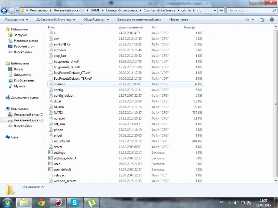The width and height of the screenshot is (278, 208).
Task: Show hidden tray icons arrow
Action: 230,203
